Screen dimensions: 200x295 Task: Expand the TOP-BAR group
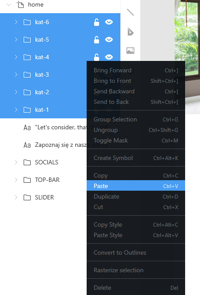click(16, 180)
